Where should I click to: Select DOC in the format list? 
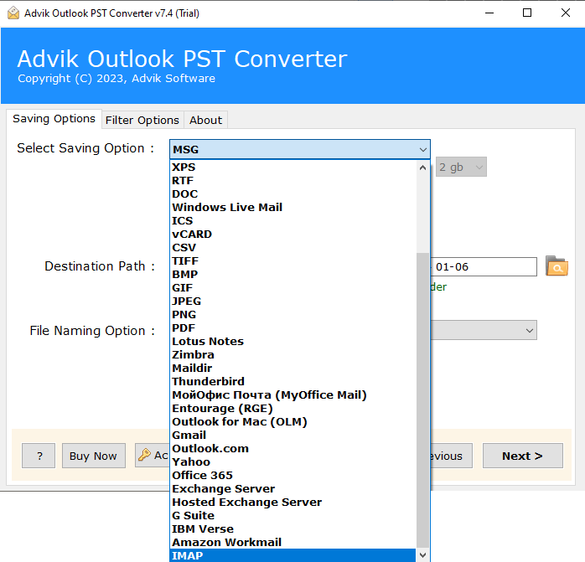(292, 194)
